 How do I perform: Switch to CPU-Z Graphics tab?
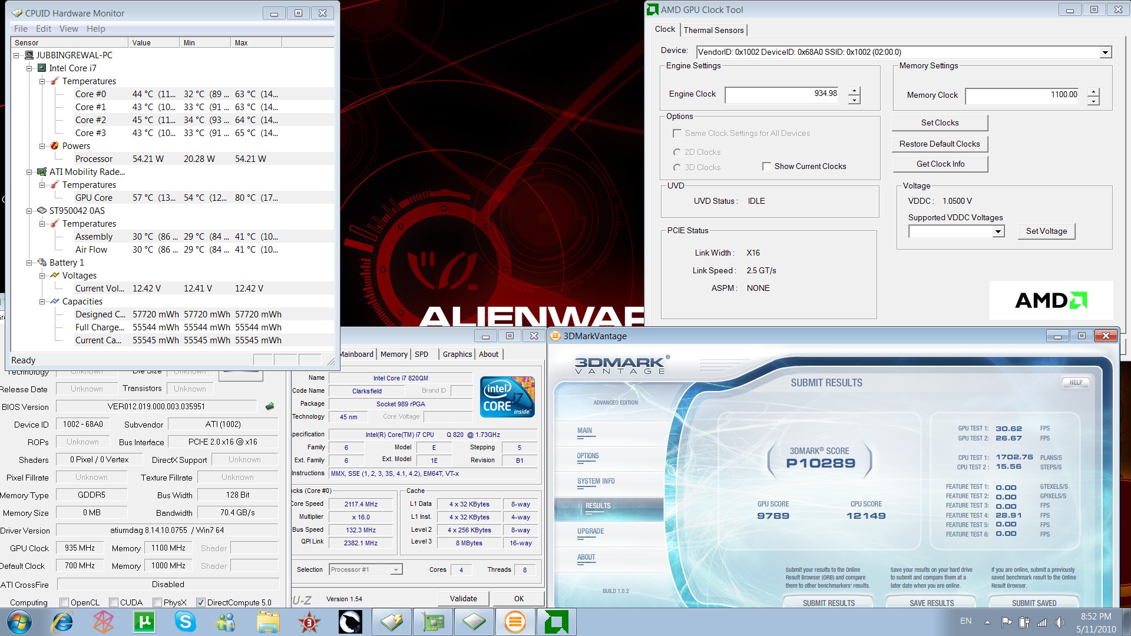point(457,354)
